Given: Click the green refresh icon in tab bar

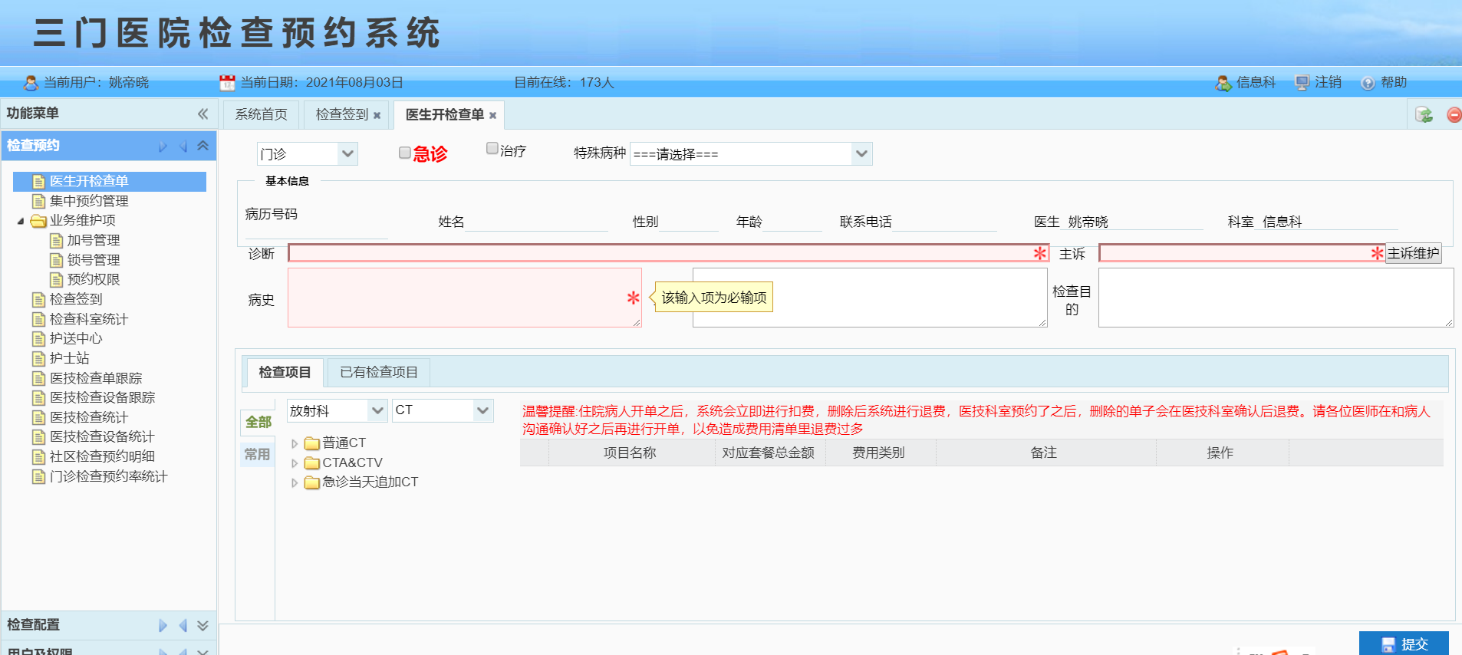Looking at the screenshot, I should pyautogui.click(x=1424, y=115).
